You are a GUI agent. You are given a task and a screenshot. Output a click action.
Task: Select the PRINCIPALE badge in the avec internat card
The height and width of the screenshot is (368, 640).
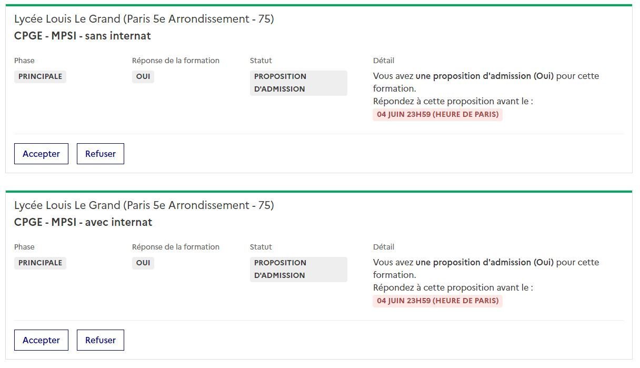click(40, 263)
